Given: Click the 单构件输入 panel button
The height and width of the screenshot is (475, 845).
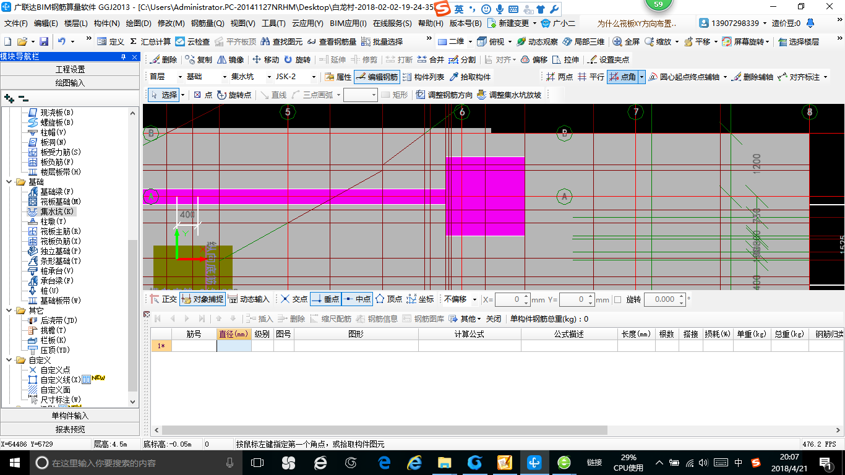Looking at the screenshot, I should point(70,416).
